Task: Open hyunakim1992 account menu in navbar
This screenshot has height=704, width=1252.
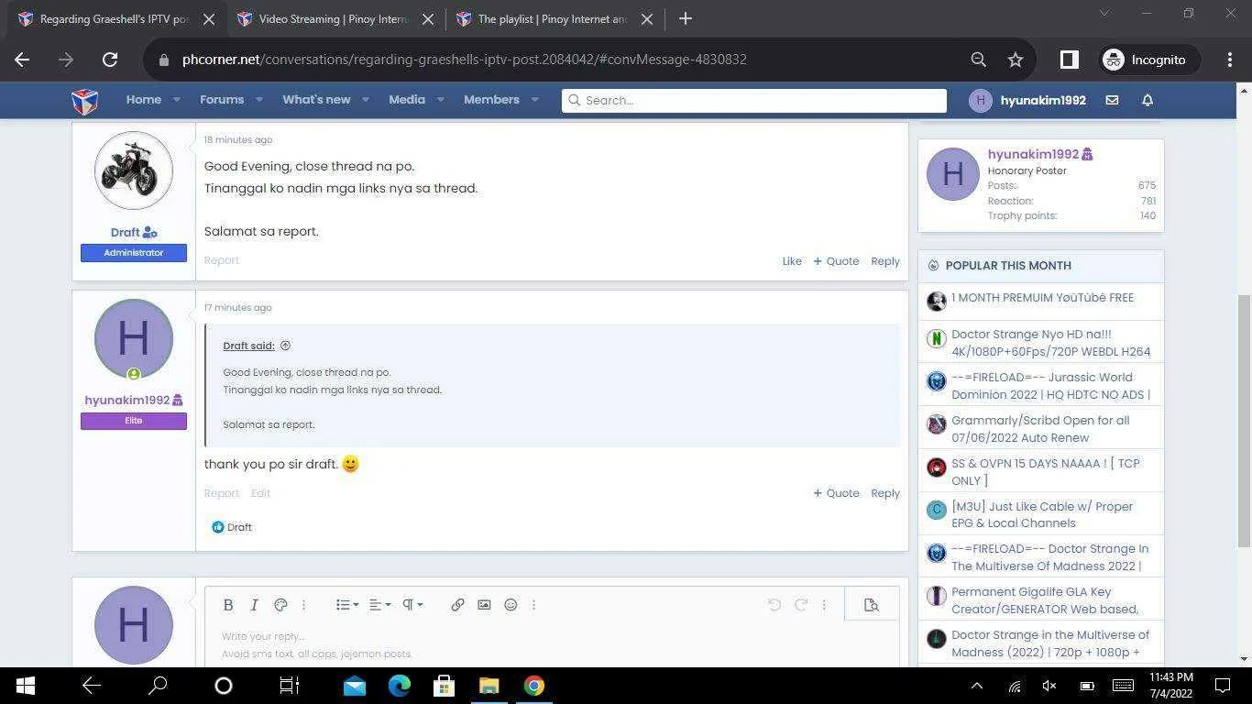Action: coord(1027,100)
